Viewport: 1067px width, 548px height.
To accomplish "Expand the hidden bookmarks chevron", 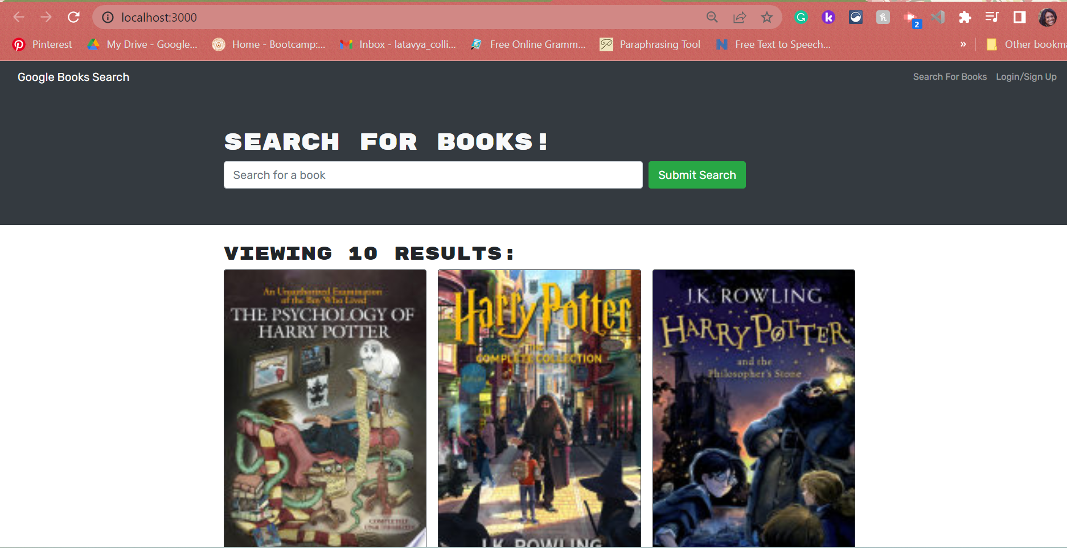I will pos(963,44).
